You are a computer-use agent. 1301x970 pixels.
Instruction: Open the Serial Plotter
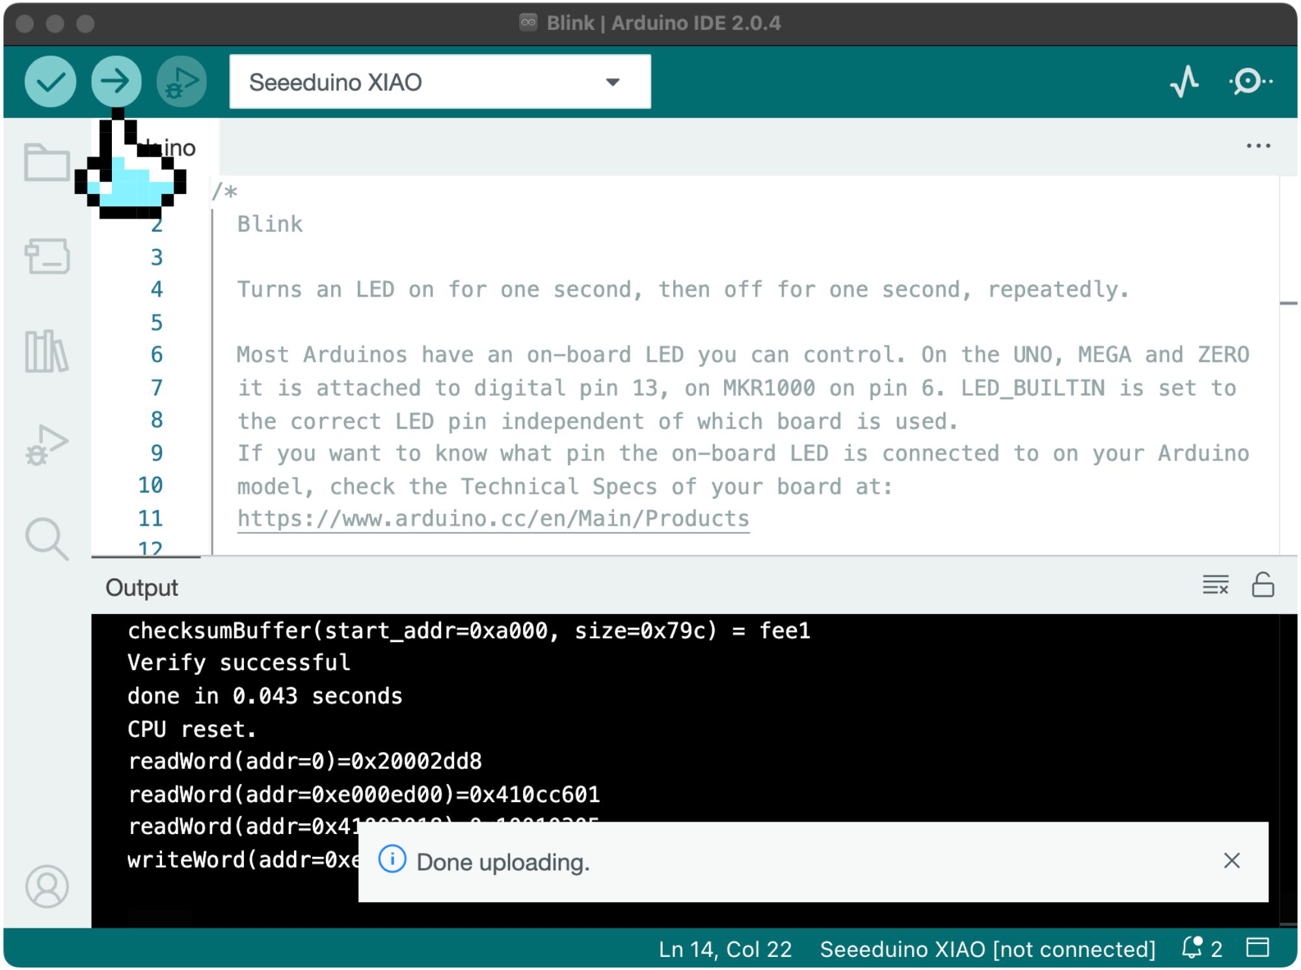(x=1185, y=81)
